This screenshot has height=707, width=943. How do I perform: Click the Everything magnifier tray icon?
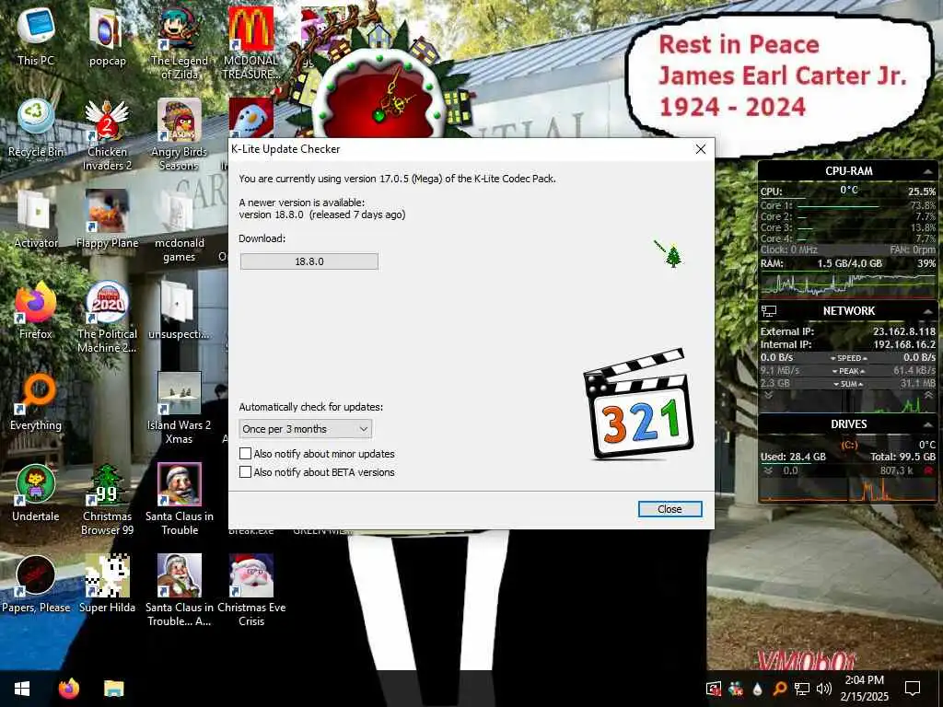[779, 689]
